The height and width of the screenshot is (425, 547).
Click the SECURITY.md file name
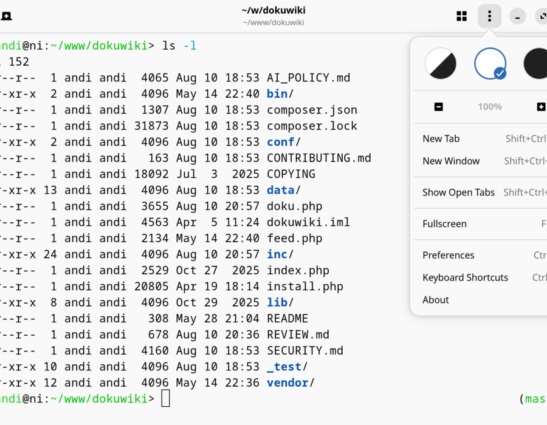(305, 350)
